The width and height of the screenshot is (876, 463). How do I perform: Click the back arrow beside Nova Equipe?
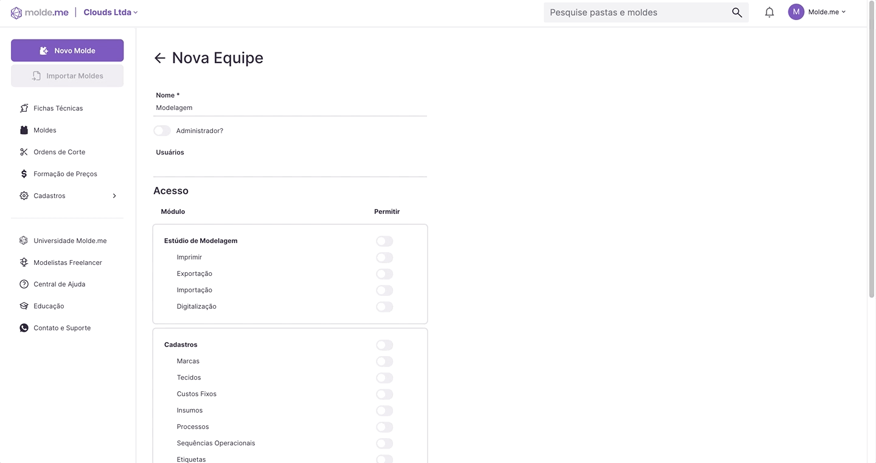coord(160,58)
